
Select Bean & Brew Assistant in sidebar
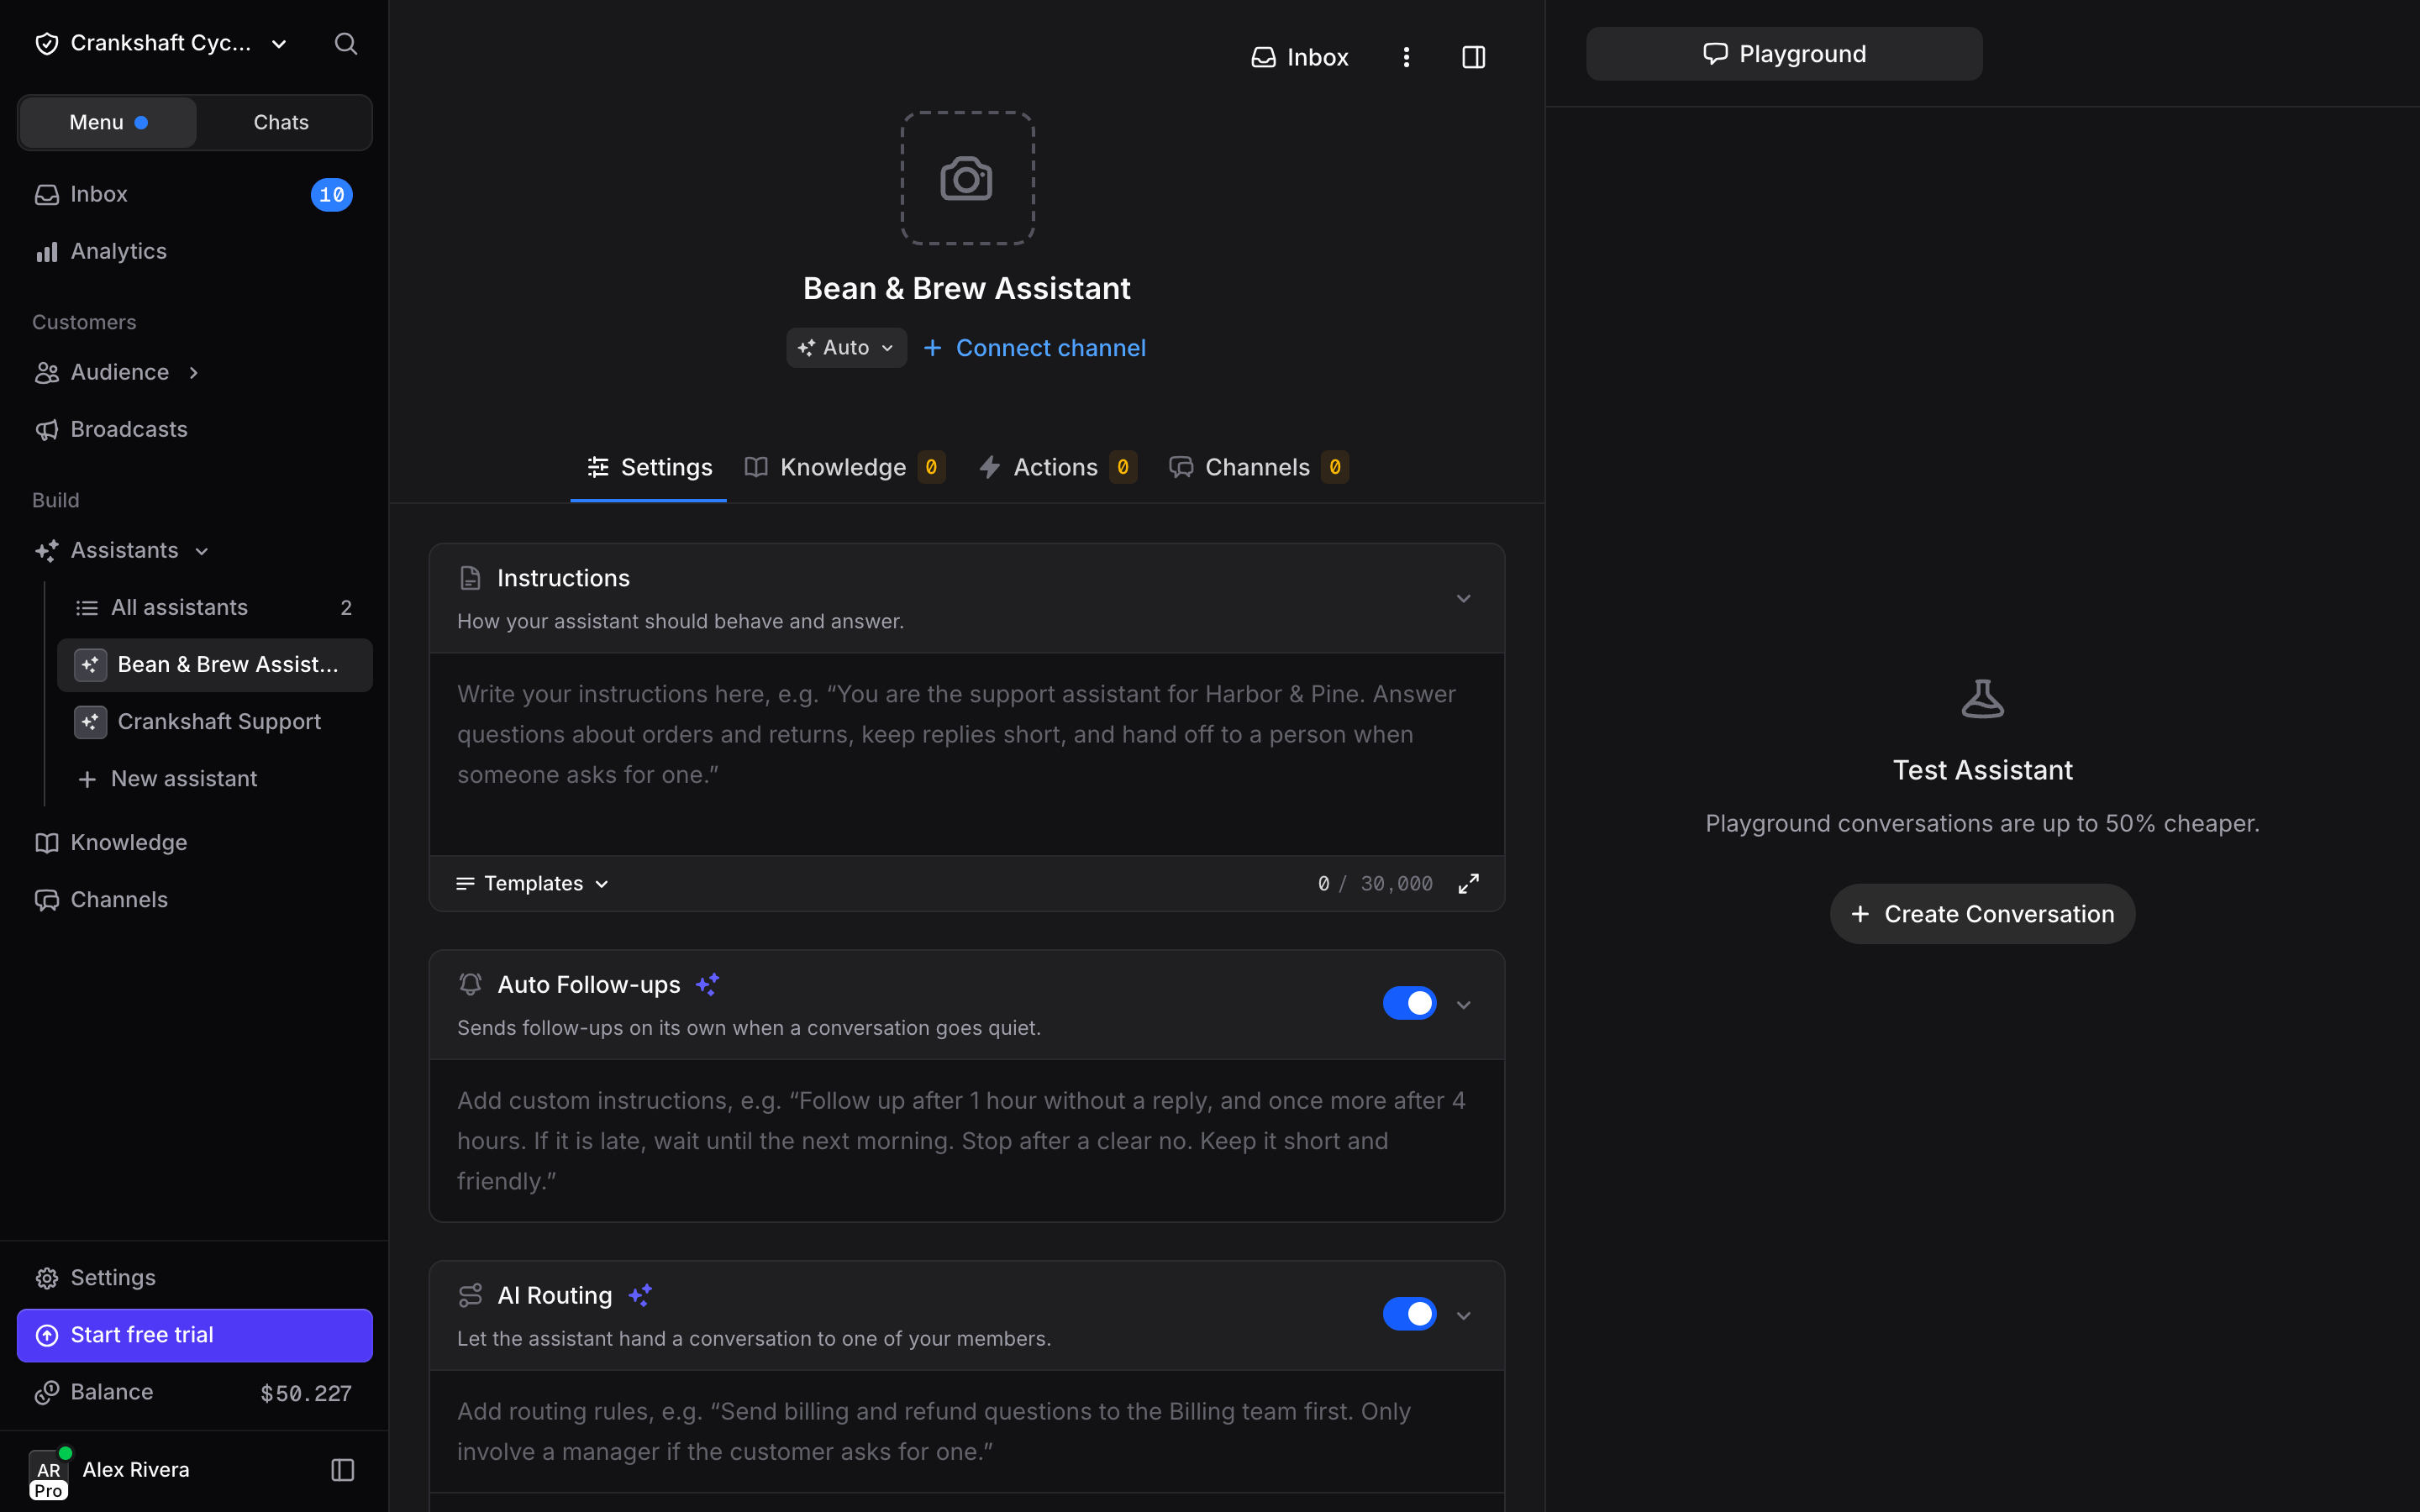coord(215,664)
